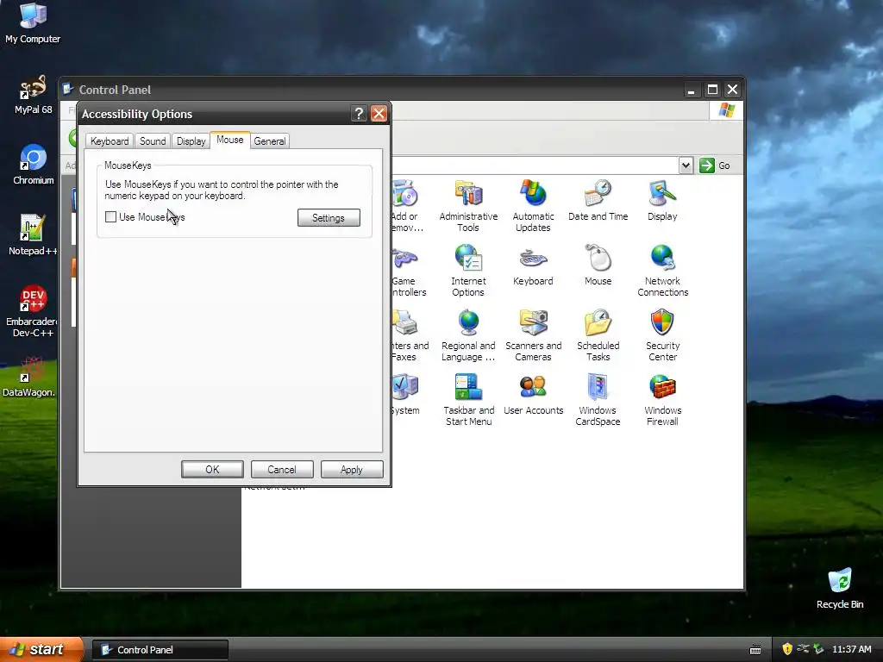883x662 pixels.
Task: Click the 11:37 AM system clock
Action: pyautogui.click(x=851, y=650)
